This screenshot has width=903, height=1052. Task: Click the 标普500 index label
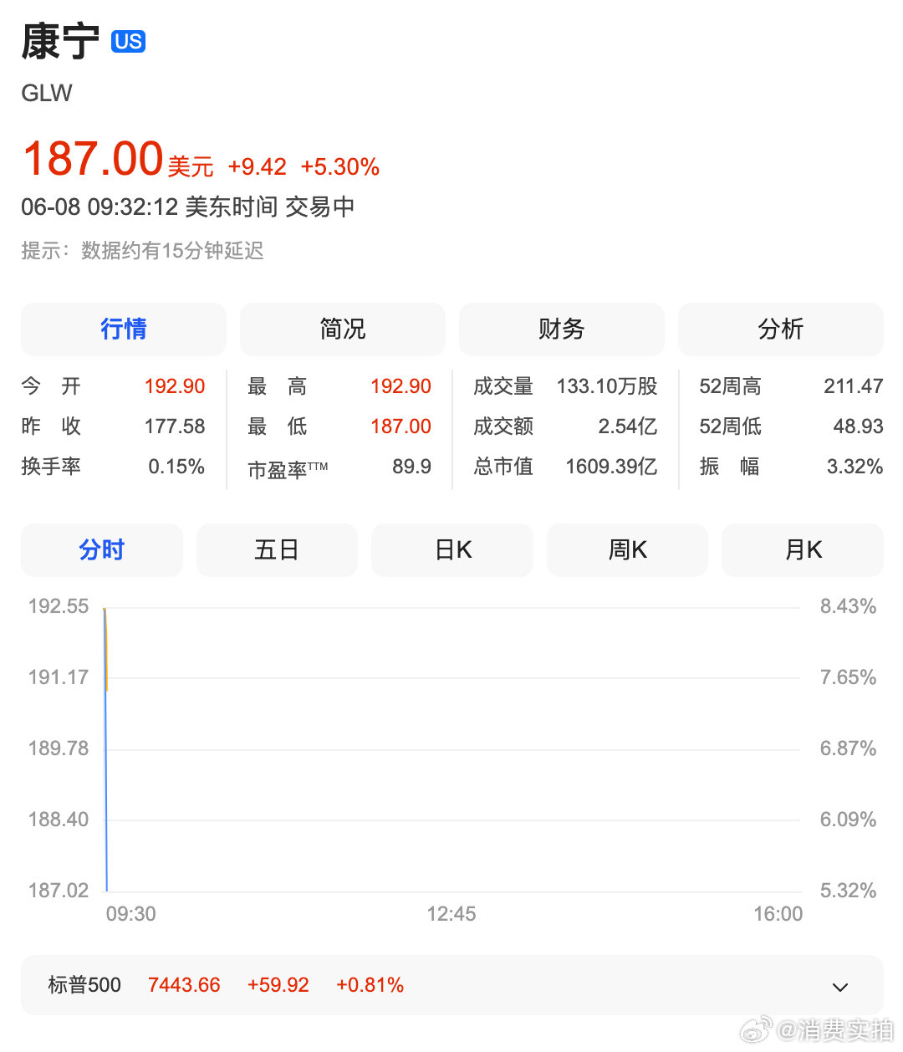[84, 985]
